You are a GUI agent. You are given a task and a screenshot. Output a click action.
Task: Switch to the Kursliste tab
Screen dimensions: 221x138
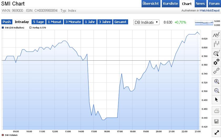click(x=170, y=4)
